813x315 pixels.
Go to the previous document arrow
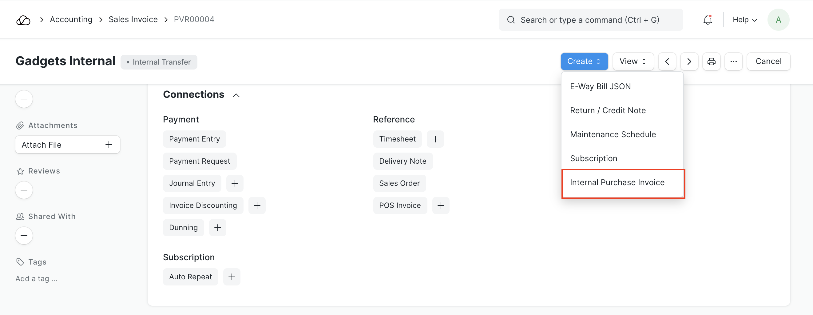667,62
